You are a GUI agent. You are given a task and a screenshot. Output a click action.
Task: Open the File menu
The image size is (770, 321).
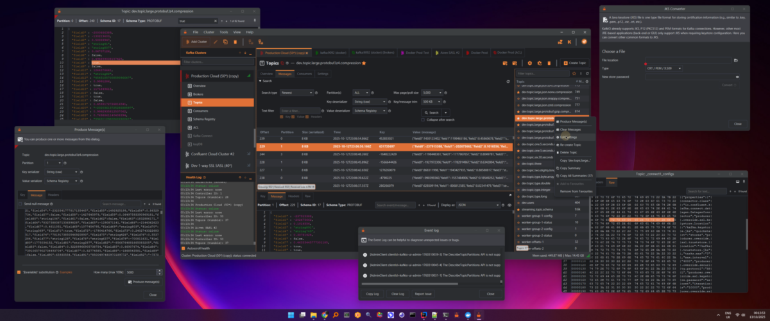[x=195, y=31]
